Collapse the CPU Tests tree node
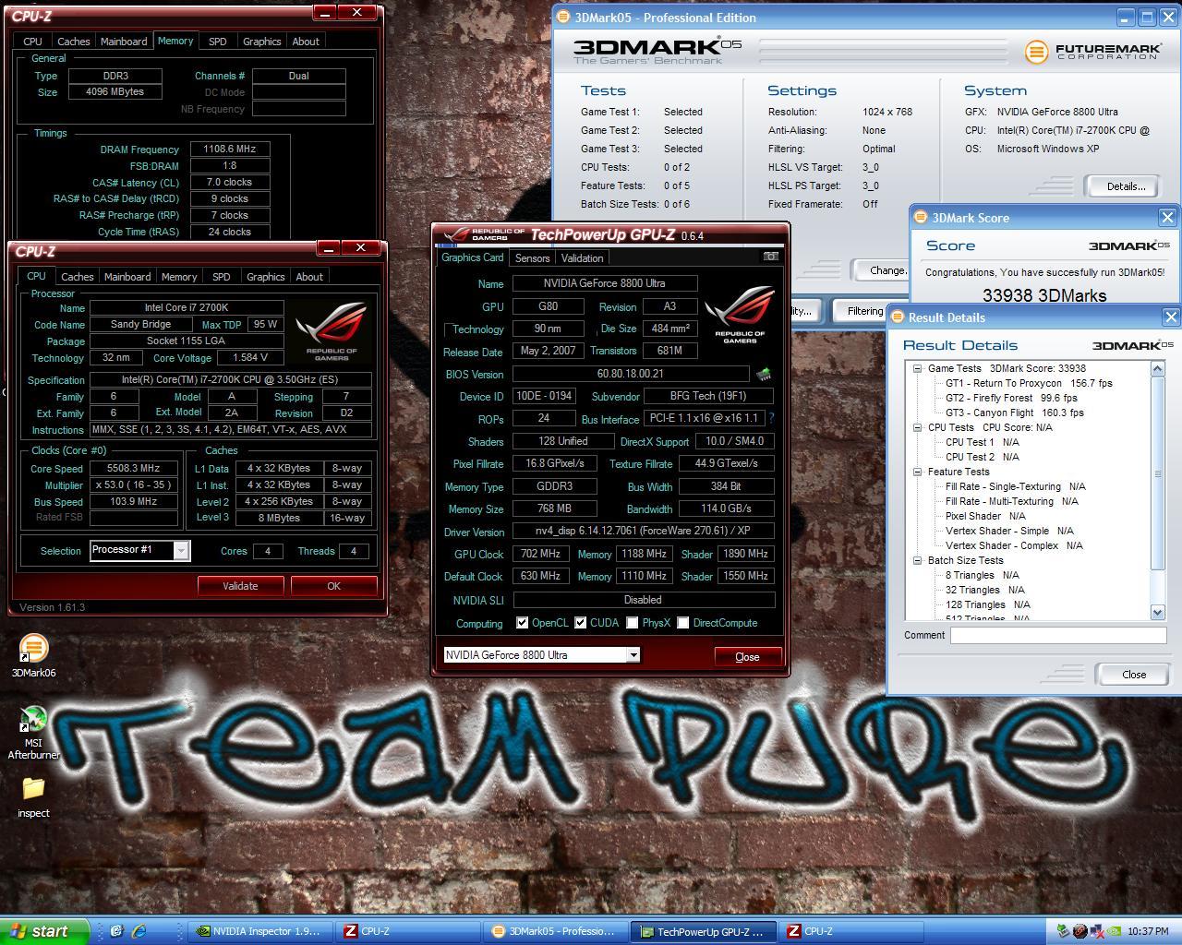This screenshot has width=1182, height=945. tap(918, 427)
